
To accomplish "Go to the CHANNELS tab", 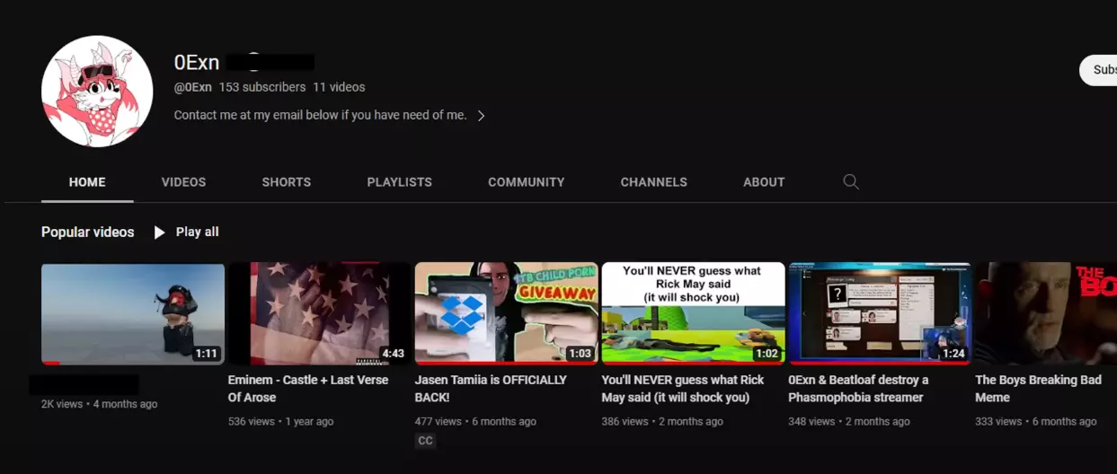I will point(653,182).
